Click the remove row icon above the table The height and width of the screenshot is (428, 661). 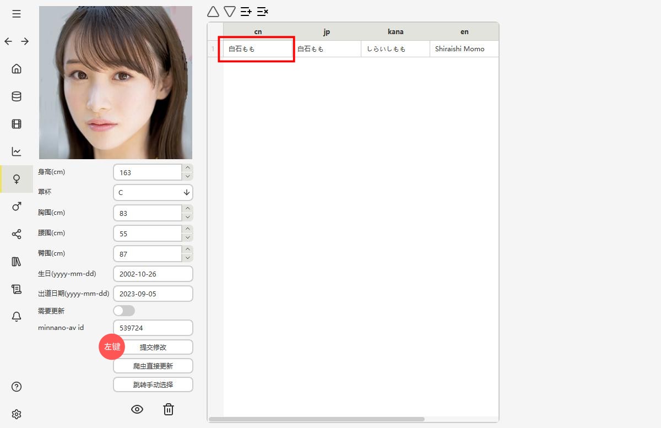tap(263, 12)
